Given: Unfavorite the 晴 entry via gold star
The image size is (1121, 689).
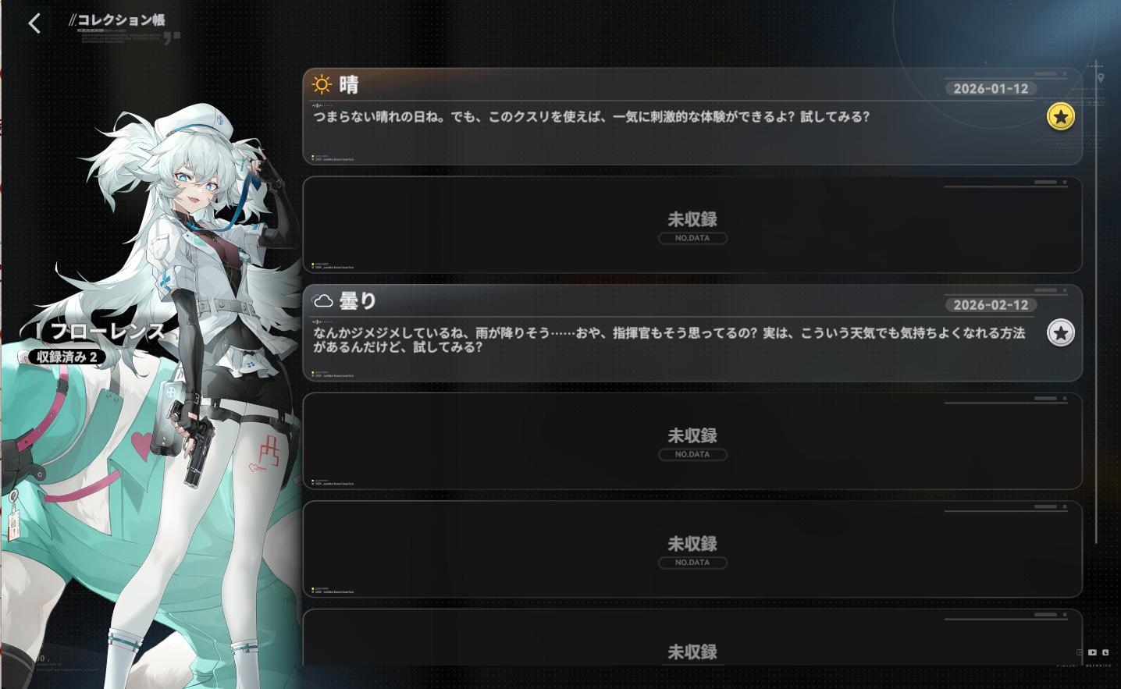Looking at the screenshot, I should click(x=1060, y=116).
